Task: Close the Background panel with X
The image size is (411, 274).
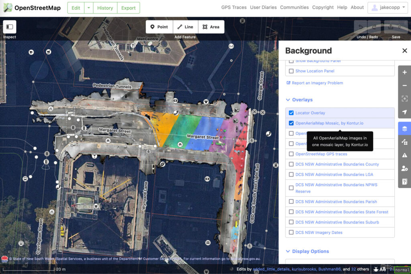Action: [x=405, y=51]
